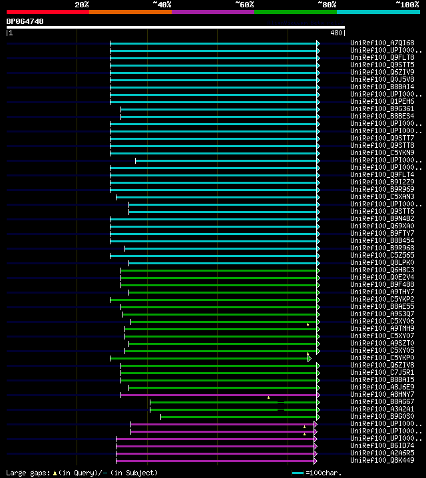Click the UniRef100_A9S3Q7 entry
The width and height of the screenshot is (426, 478).
click(382, 314)
